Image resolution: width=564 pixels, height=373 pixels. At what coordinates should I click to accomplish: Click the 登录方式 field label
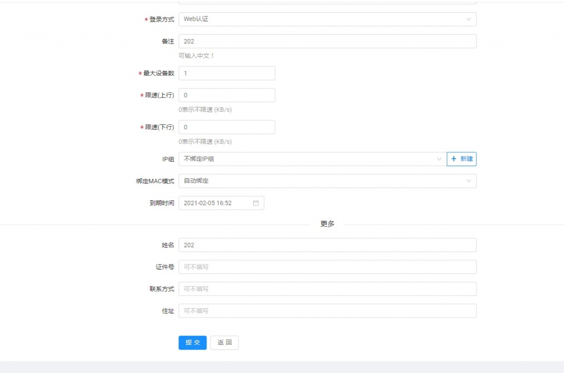pos(161,19)
